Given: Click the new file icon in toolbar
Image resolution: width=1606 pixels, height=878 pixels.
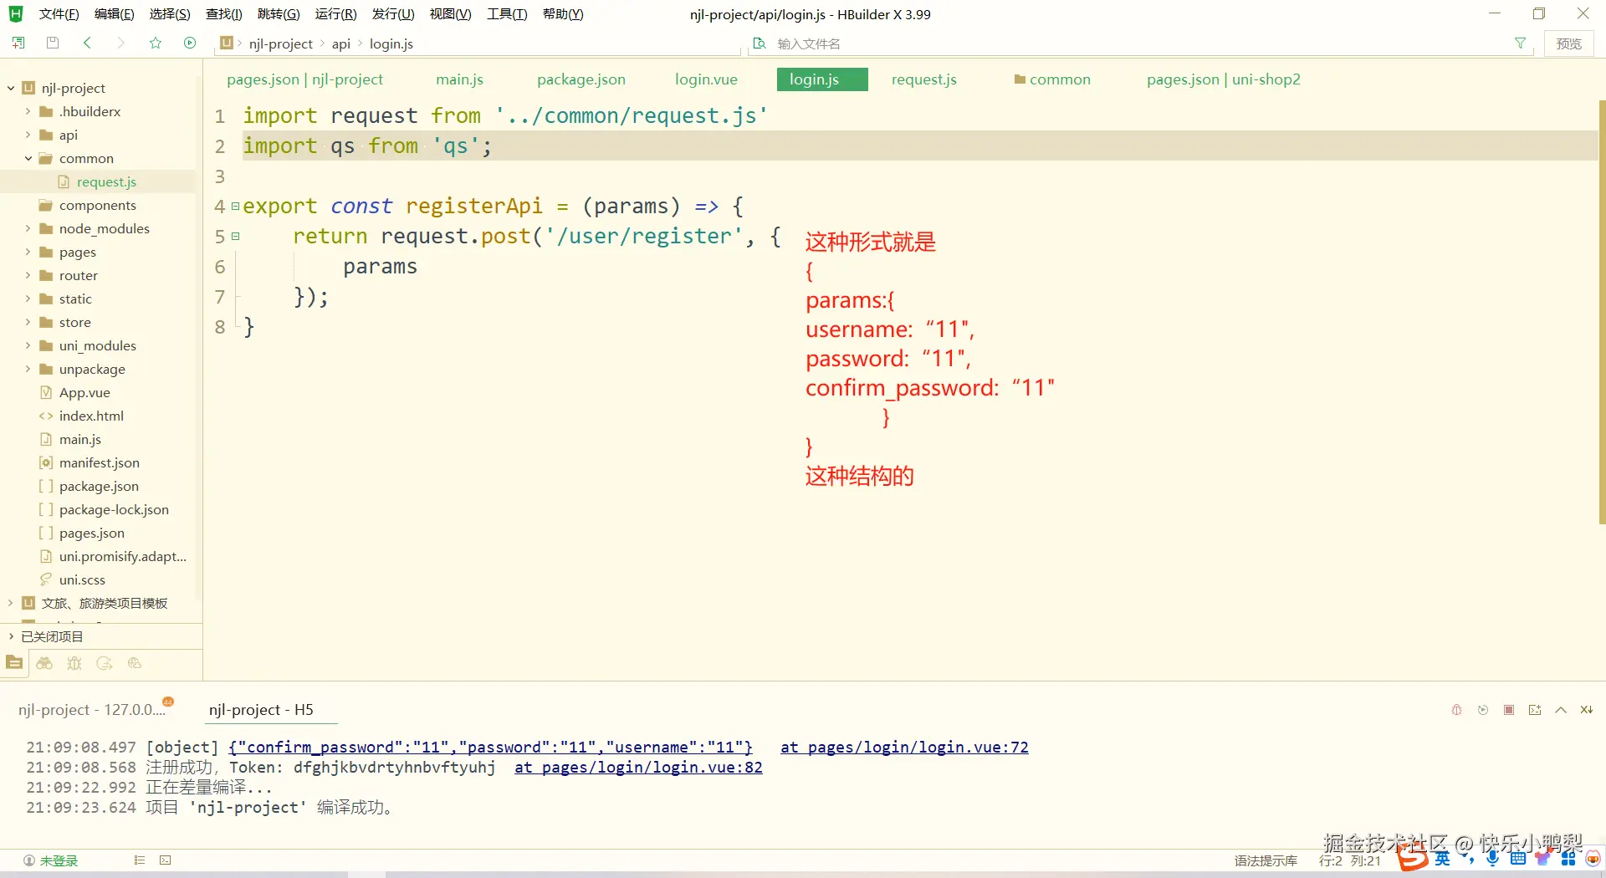Looking at the screenshot, I should coord(18,43).
